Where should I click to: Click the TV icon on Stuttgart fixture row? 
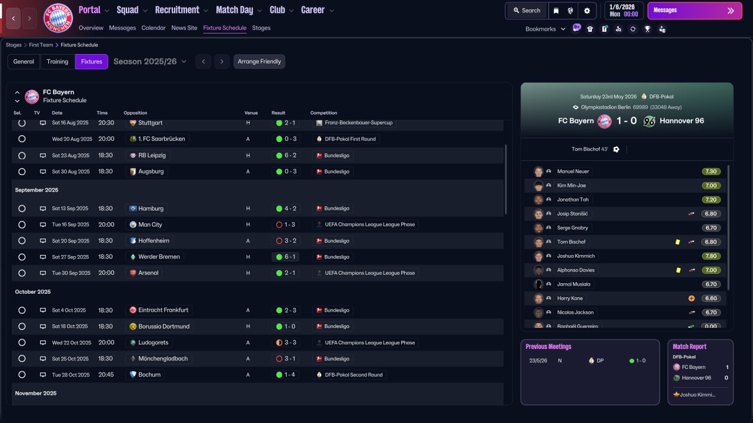[43, 123]
